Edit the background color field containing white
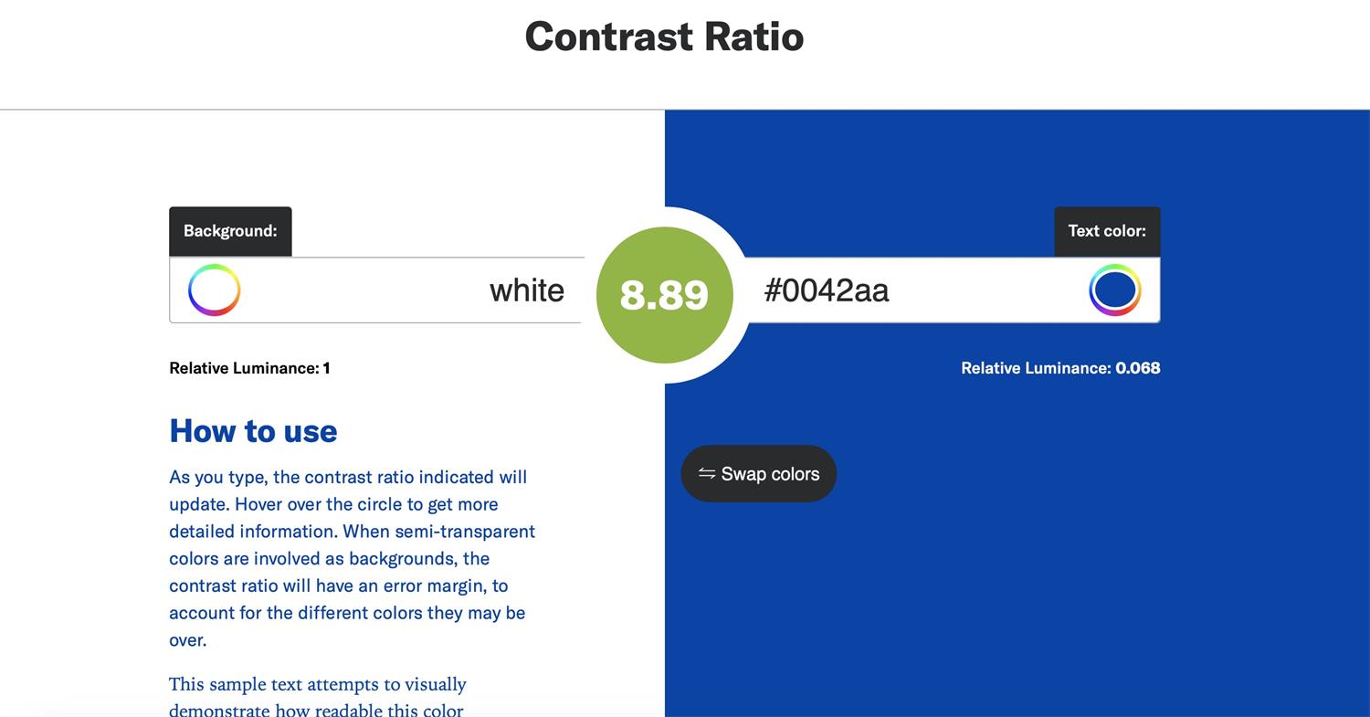This screenshot has height=717, width=1370. [x=376, y=290]
